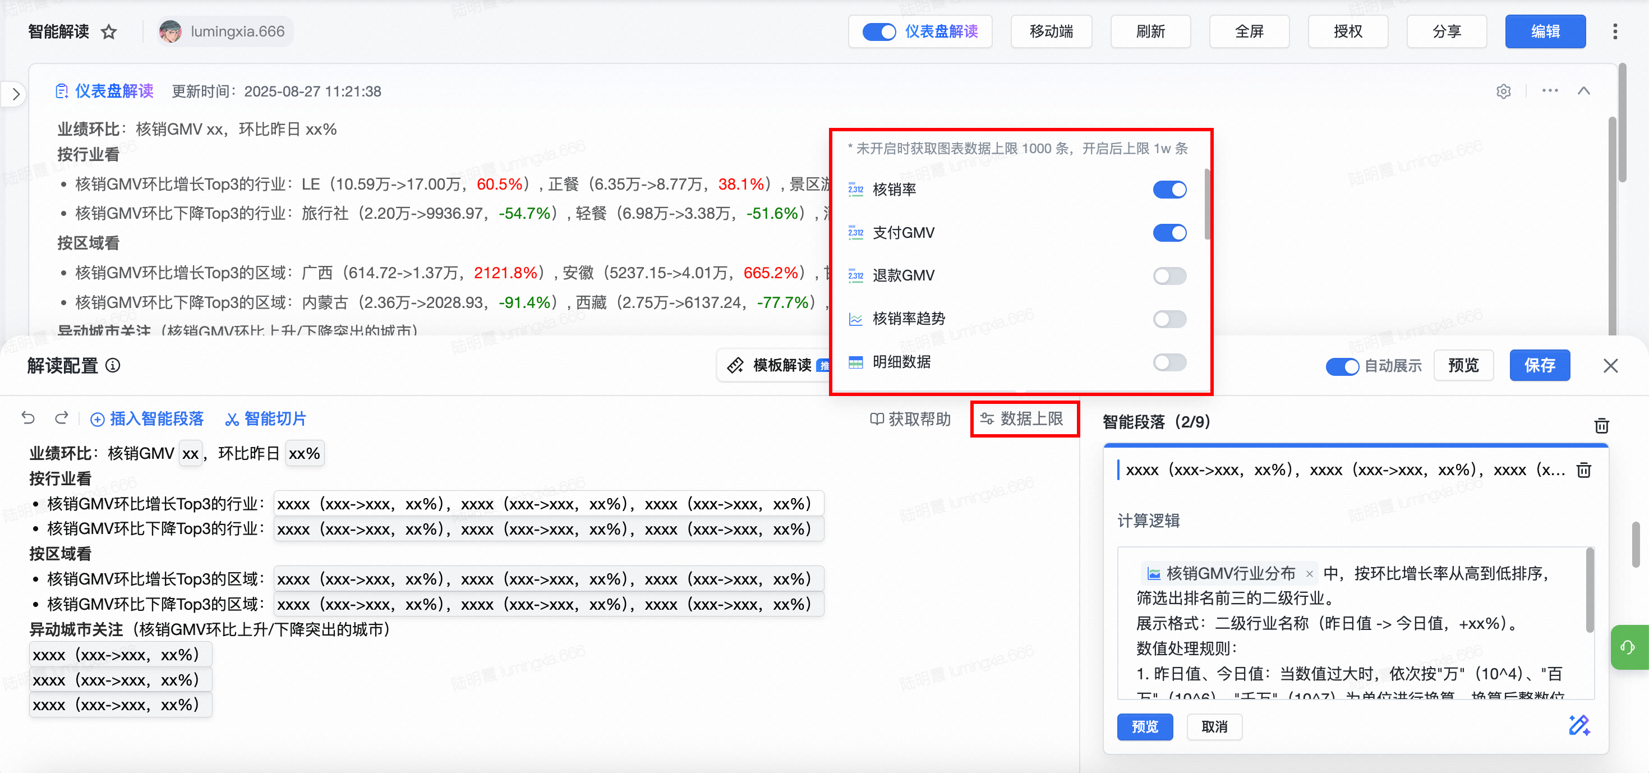Click the AI magic pen icon

coord(1578,726)
